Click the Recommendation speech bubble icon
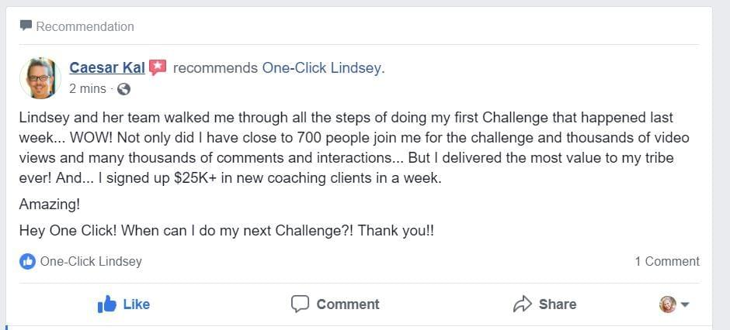 pyautogui.click(x=26, y=26)
